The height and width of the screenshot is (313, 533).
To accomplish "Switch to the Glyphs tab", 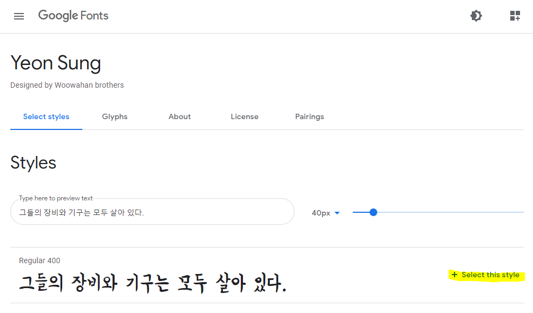I will 115,116.
